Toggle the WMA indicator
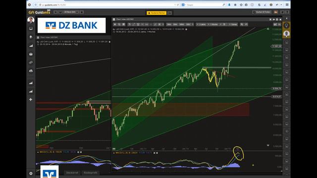 [182, 24]
